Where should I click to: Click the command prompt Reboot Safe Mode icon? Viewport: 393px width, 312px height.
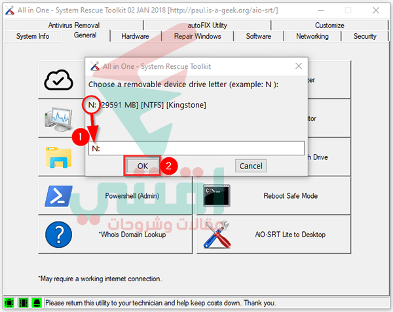pos(217,195)
